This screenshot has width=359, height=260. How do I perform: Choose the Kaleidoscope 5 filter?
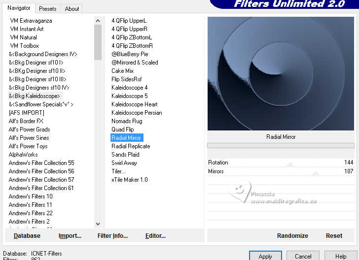coord(130,96)
